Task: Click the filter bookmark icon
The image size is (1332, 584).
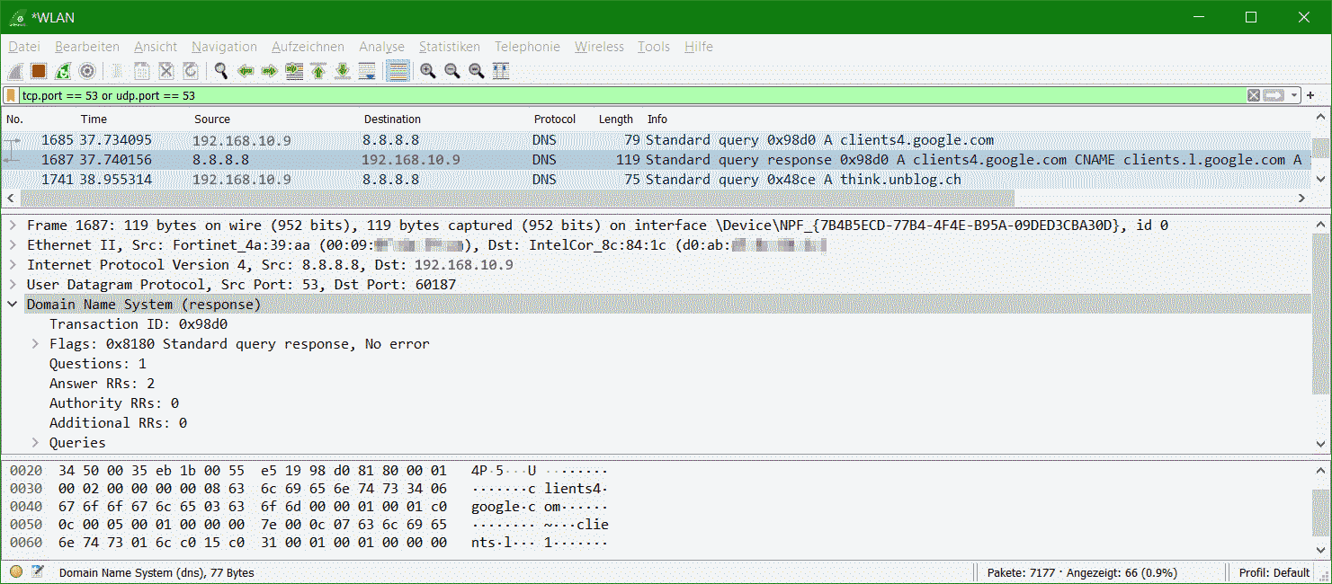Action: click(x=11, y=95)
